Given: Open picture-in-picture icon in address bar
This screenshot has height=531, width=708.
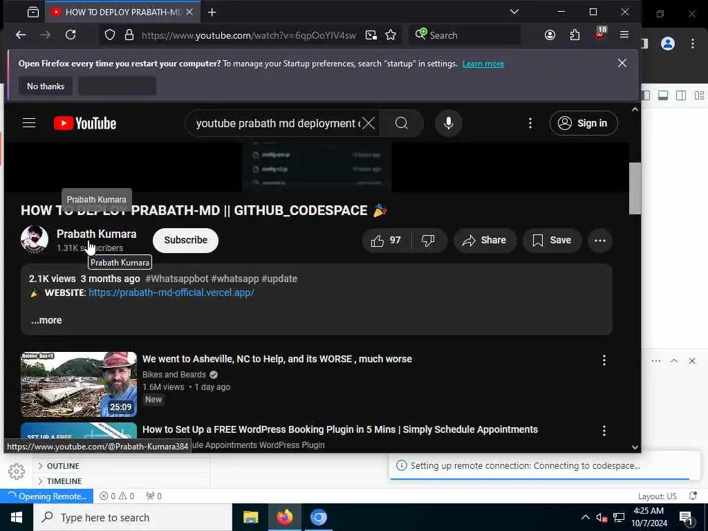Looking at the screenshot, I should (x=371, y=35).
